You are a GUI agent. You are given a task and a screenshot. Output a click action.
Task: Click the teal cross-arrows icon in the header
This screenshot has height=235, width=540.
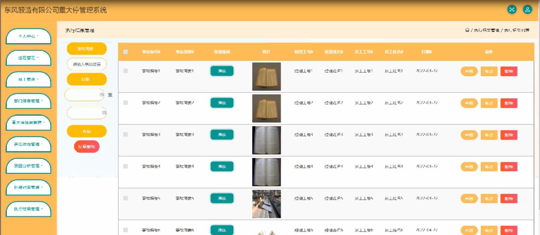pos(512,10)
